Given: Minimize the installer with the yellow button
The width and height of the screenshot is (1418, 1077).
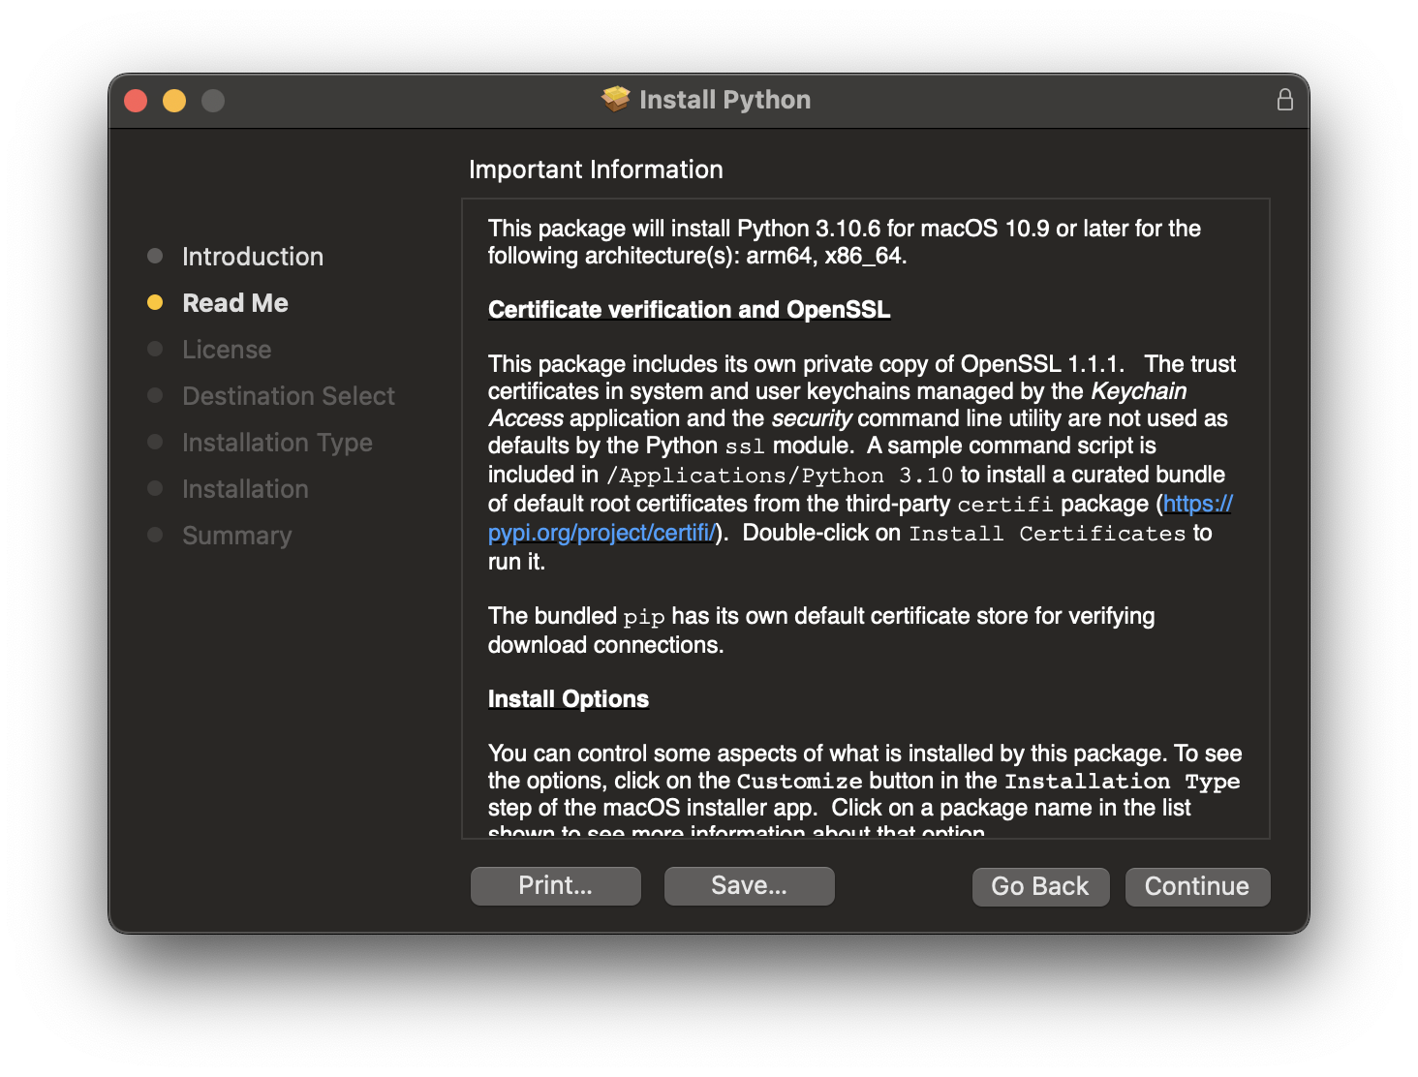Looking at the screenshot, I should (x=174, y=101).
